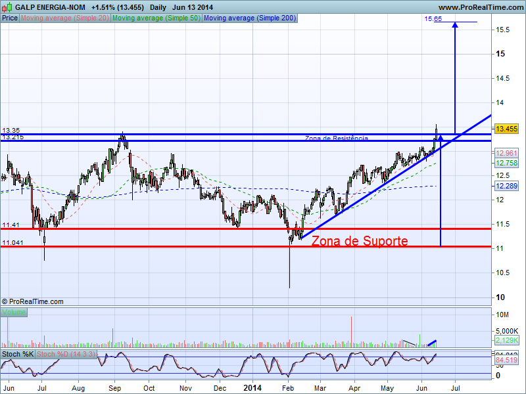The image size is (526, 394).
Task: Click the Zona de Suporte annotation
Action: coord(360,241)
